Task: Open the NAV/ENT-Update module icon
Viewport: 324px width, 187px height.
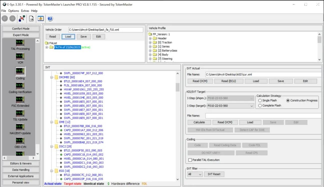Action: pos(20,127)
